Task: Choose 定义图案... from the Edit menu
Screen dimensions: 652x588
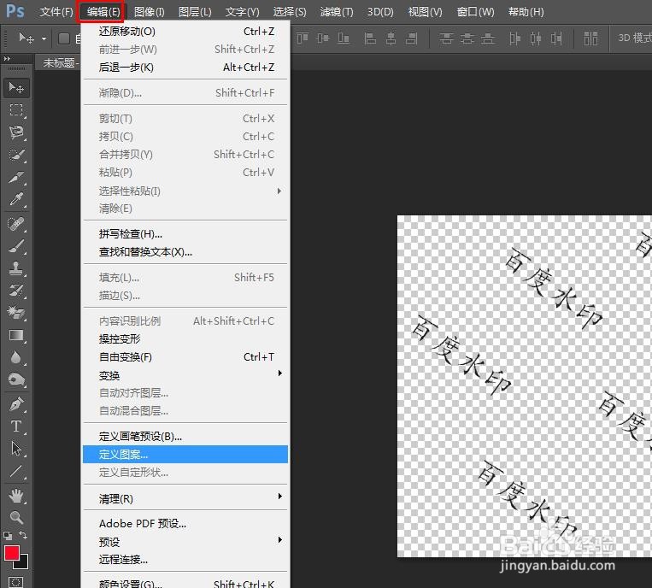Action: click(x=185, y=455)
